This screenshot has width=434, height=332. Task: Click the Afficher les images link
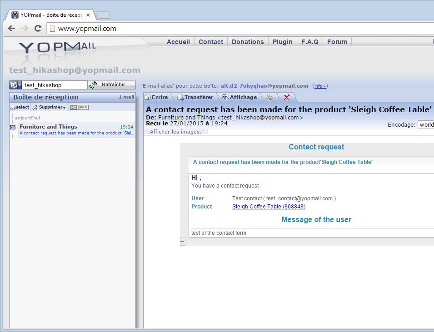(176, 132)
